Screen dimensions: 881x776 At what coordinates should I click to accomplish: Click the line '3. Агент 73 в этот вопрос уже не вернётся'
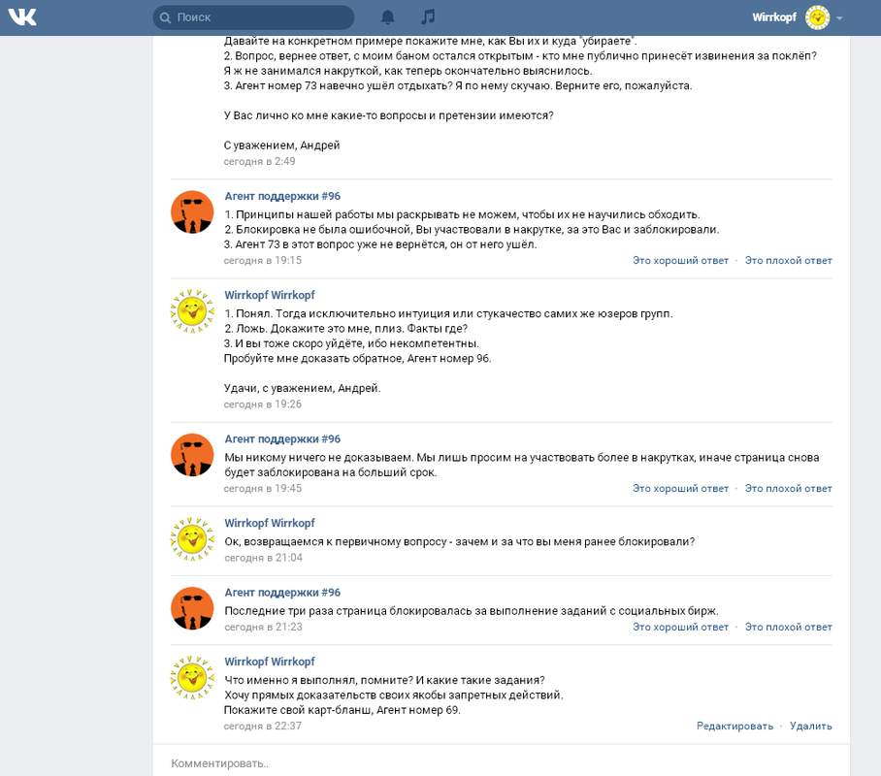(x=380, y=244)
